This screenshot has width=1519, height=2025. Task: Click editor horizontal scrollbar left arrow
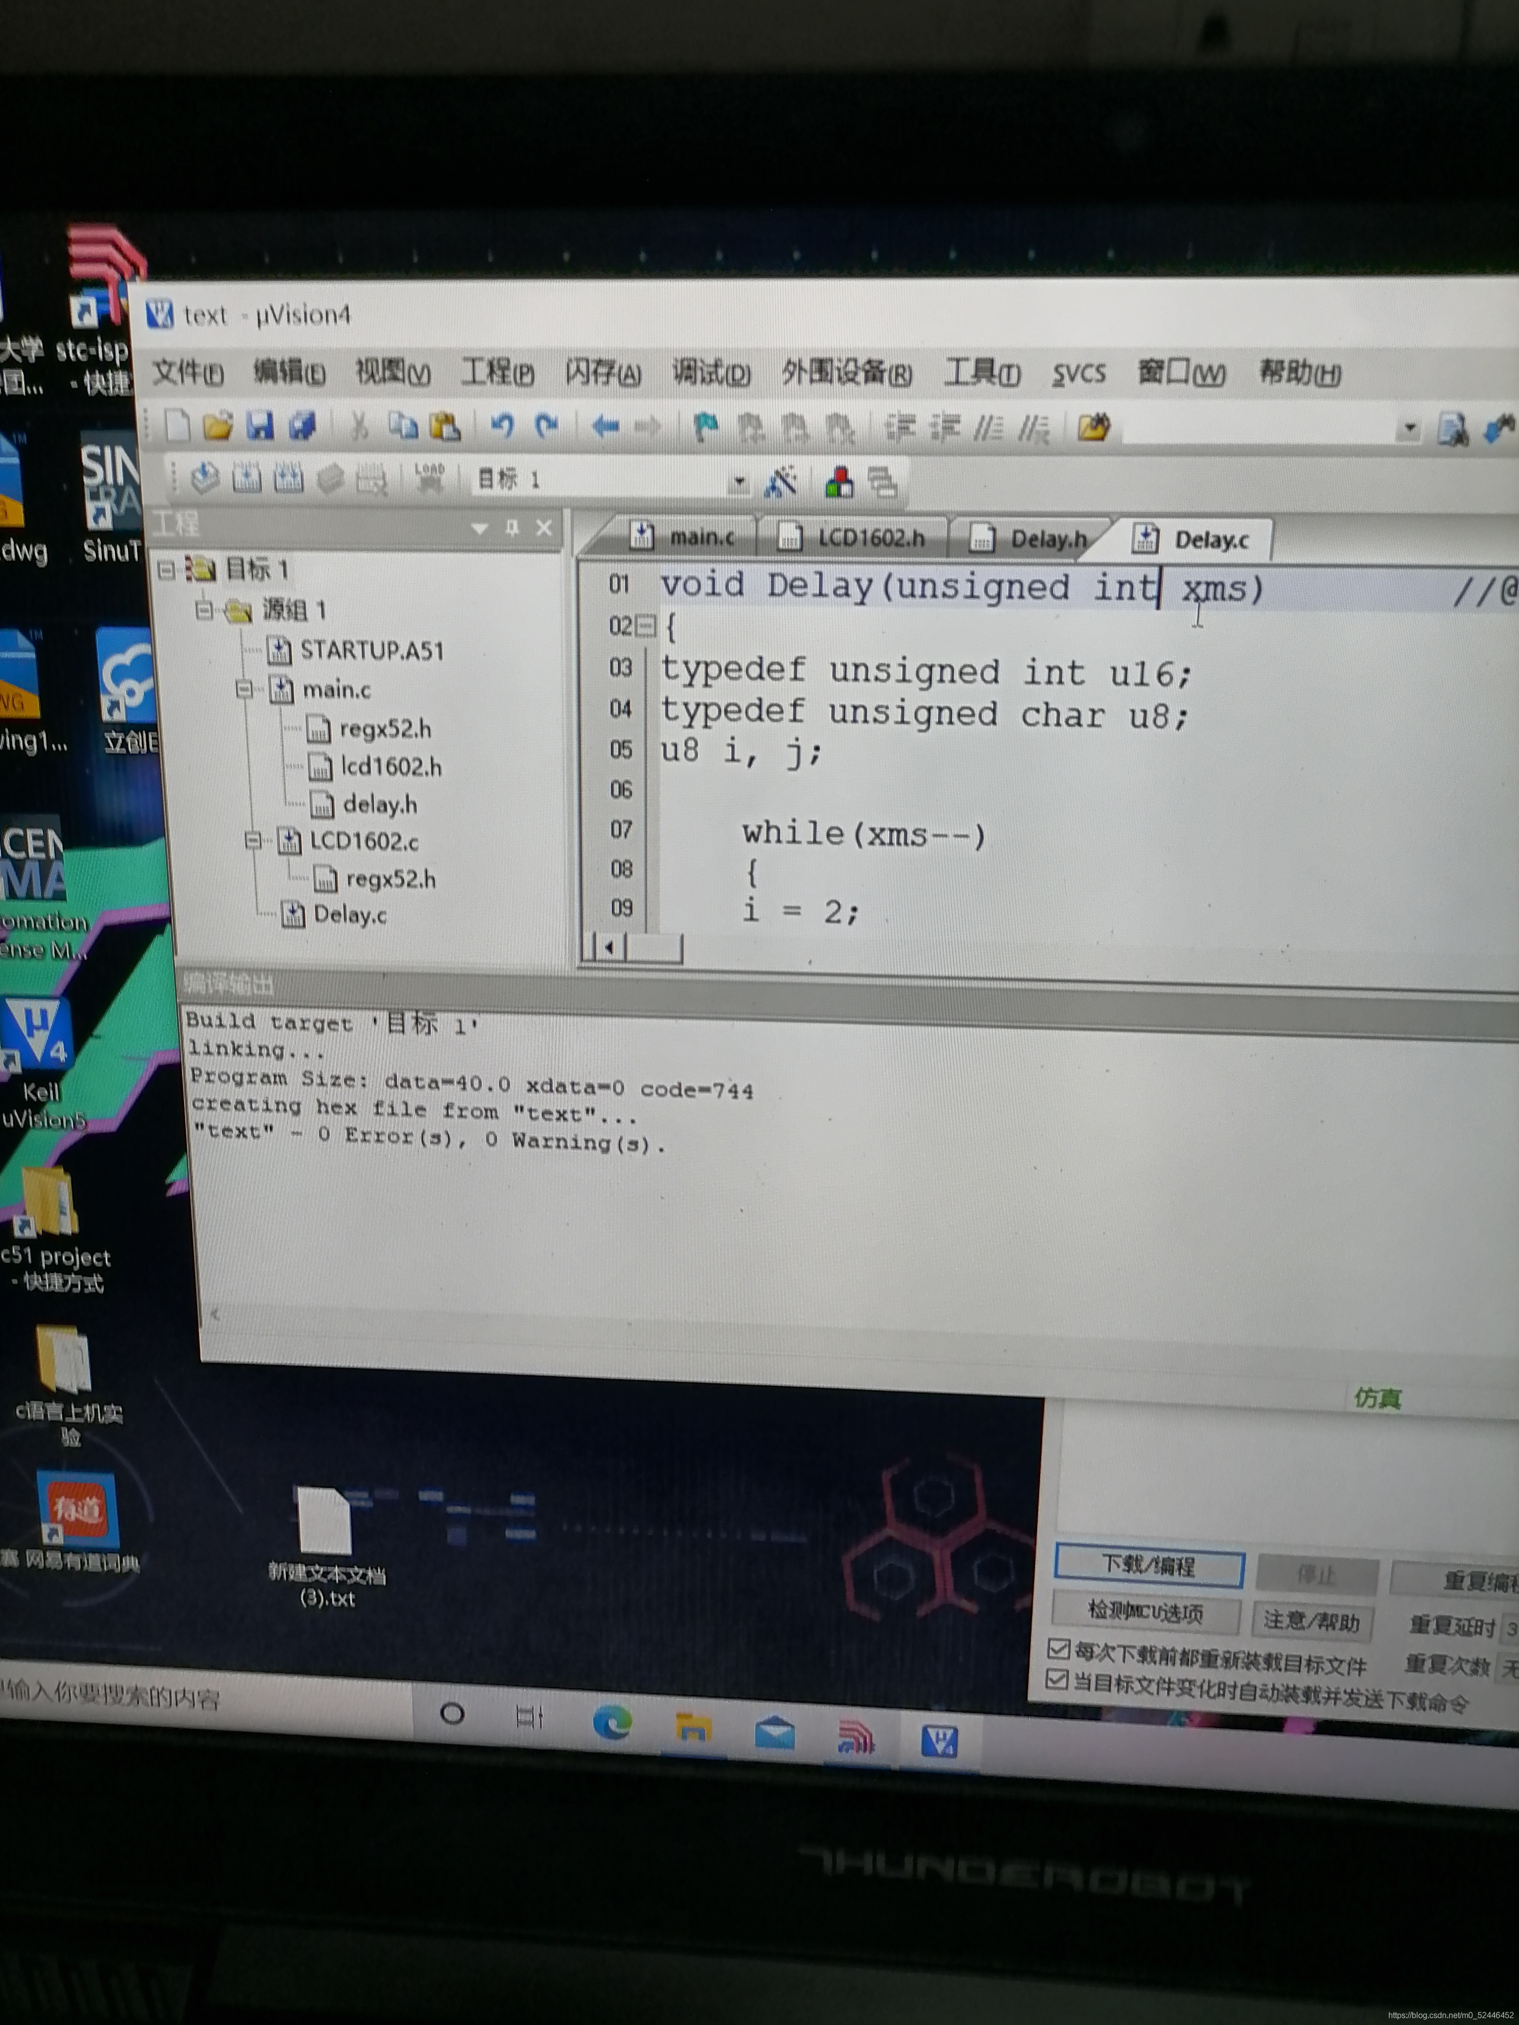coord(610,948)
